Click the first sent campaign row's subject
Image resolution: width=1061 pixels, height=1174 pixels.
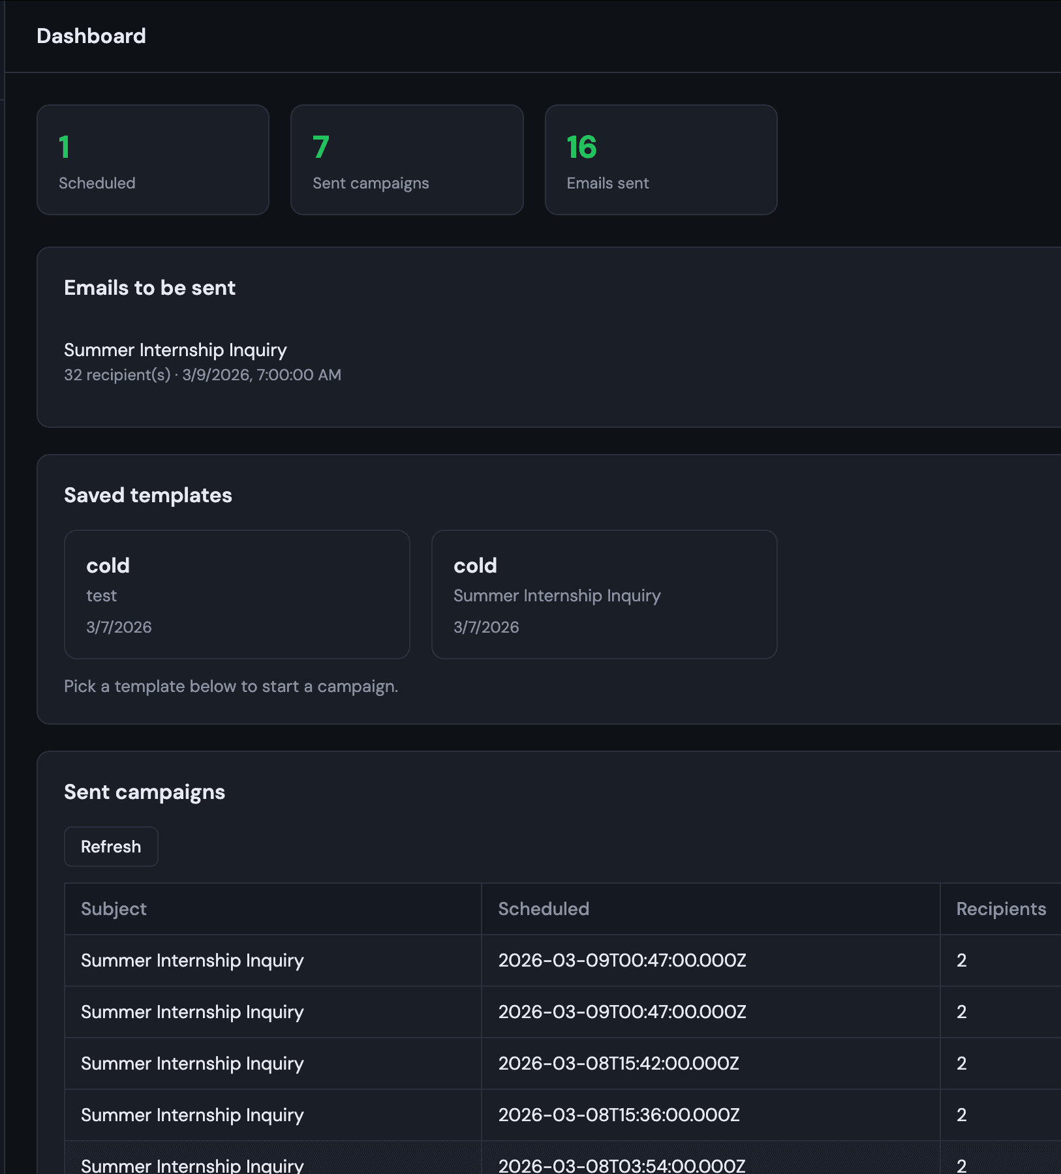click(192, 960)
